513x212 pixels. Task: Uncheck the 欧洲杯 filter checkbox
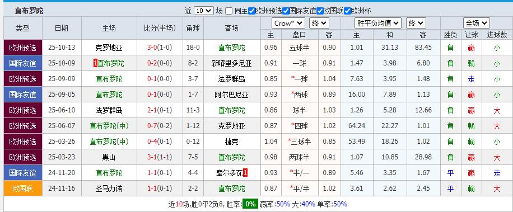tap(347, 11)
